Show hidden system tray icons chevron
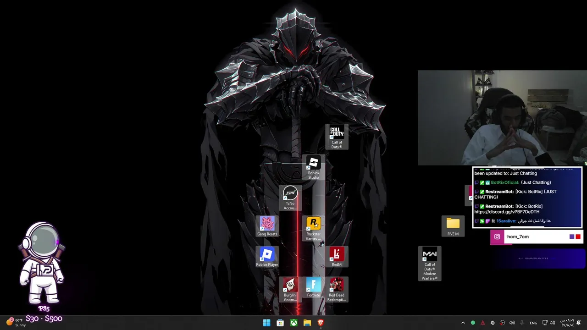 coord(463,323)
